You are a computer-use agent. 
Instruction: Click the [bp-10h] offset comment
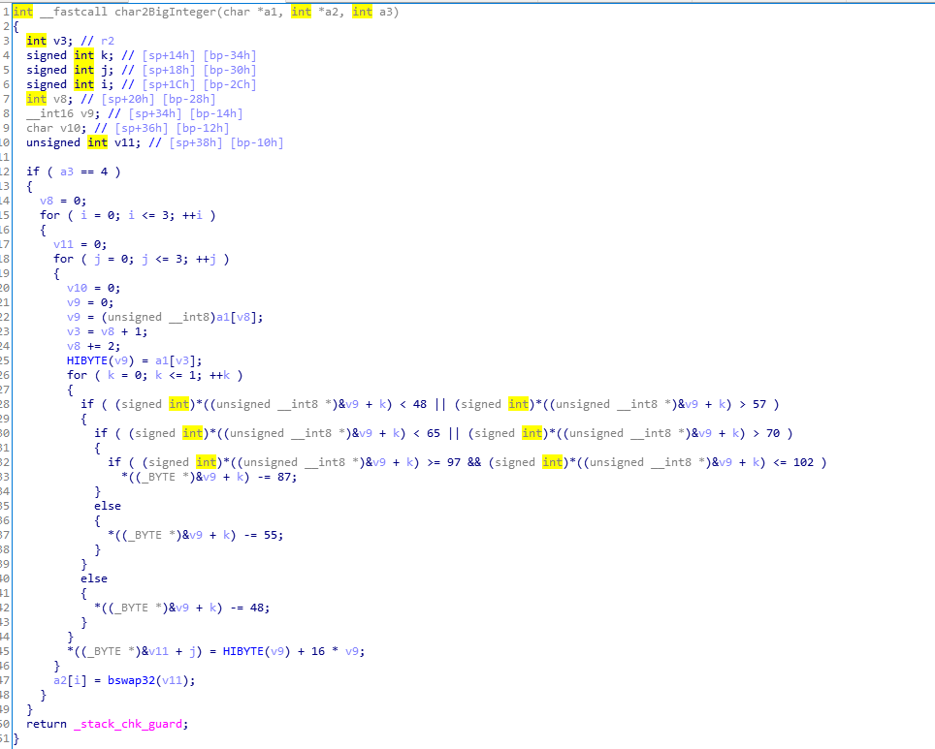[x=257, y=143]
